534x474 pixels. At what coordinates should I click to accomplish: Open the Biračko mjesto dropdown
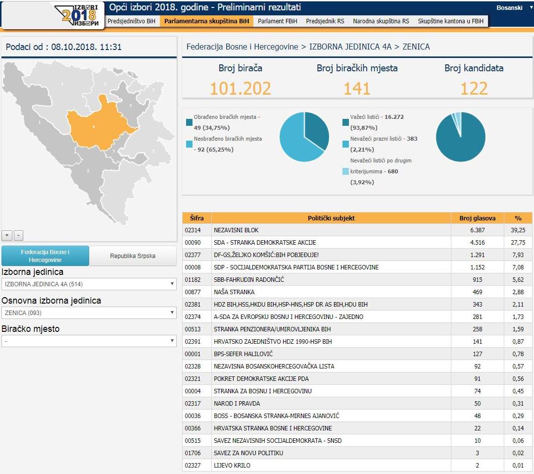89,341
